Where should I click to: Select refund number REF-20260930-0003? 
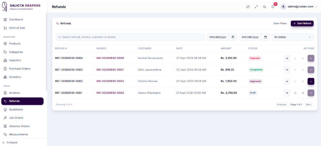pyautogui.click(x=69, y=70)
